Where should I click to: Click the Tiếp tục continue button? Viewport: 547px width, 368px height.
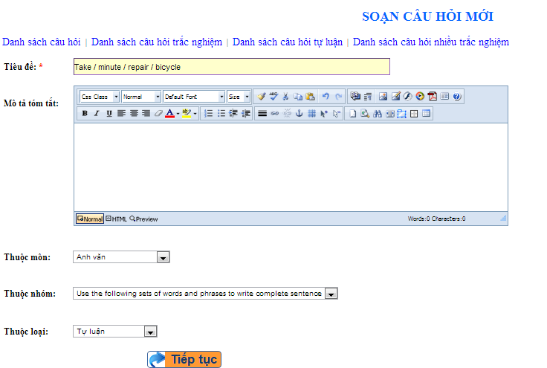pos(184,359)
